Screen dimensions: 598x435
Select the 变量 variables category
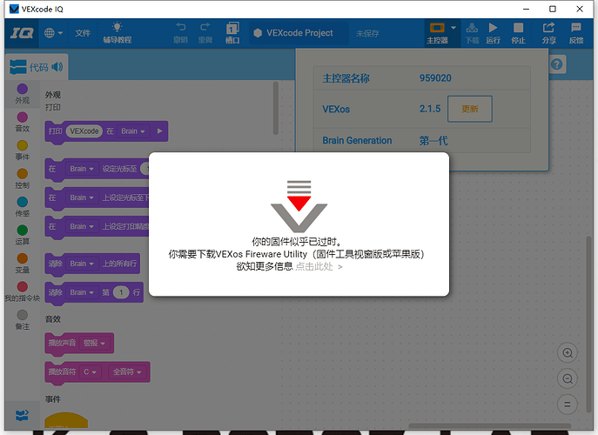(x=22, y=264)
